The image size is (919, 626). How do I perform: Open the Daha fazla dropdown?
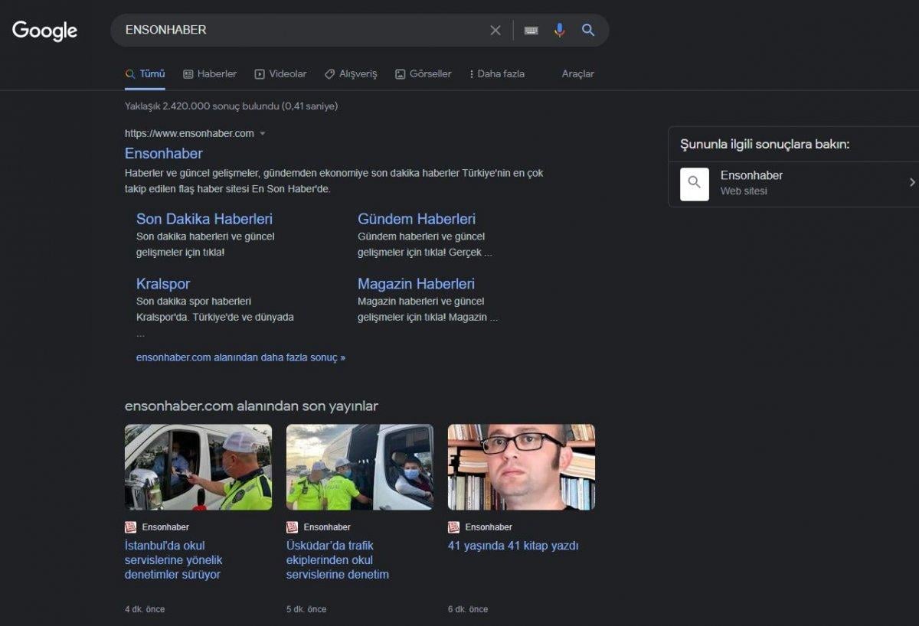496,73
